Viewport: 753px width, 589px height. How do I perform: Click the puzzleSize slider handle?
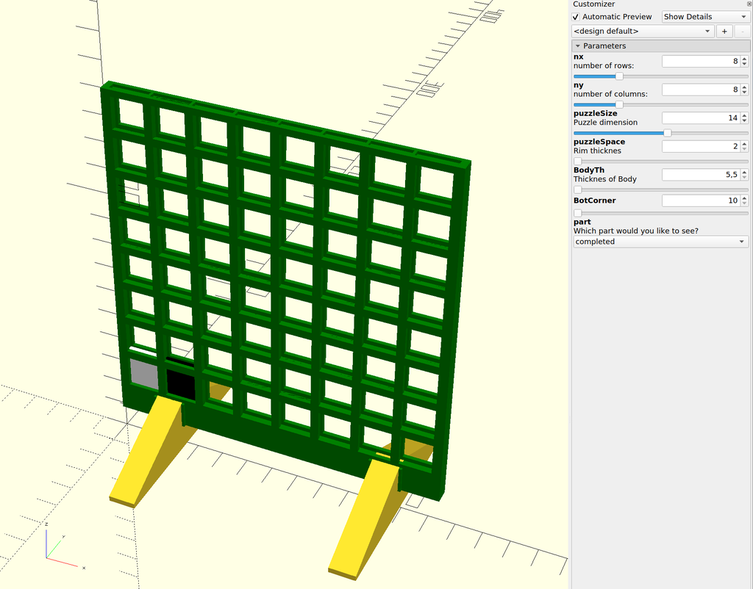pos(667,133)
